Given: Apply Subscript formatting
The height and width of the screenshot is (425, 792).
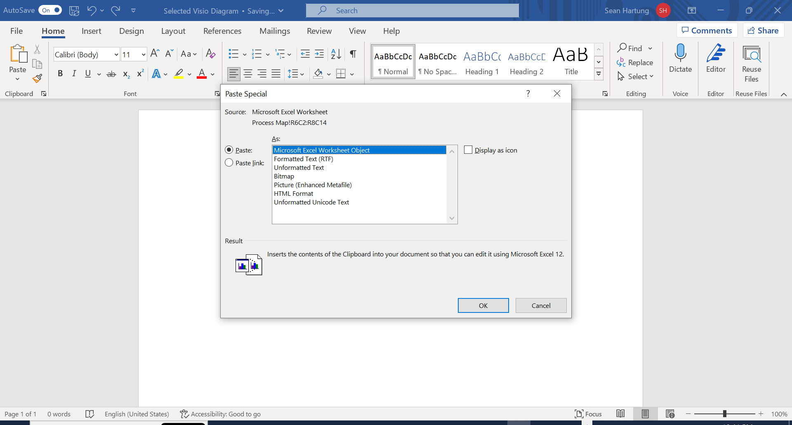Looking at the screenshot, I should (x=126, y=74).
